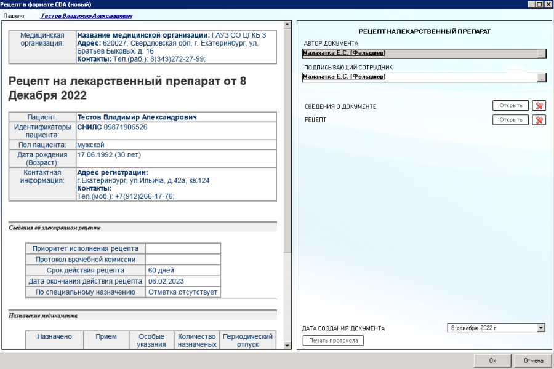554x369 pixels.
Task: Delete the РЕЦЕПТ section via red X
Action: point(539,120)
